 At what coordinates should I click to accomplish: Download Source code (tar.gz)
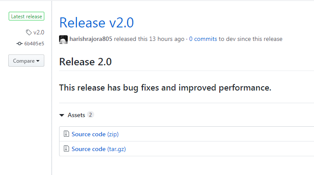(x=99, y=149)
